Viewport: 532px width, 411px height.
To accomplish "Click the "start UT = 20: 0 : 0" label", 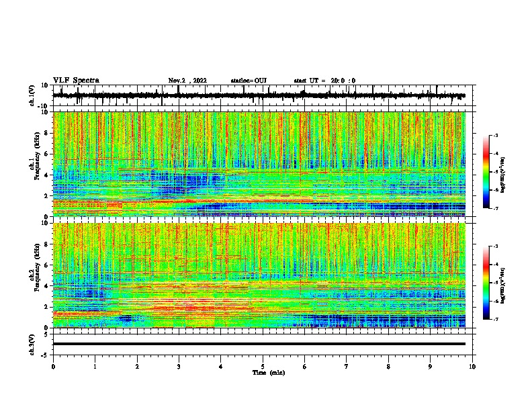I will point(324,81).
